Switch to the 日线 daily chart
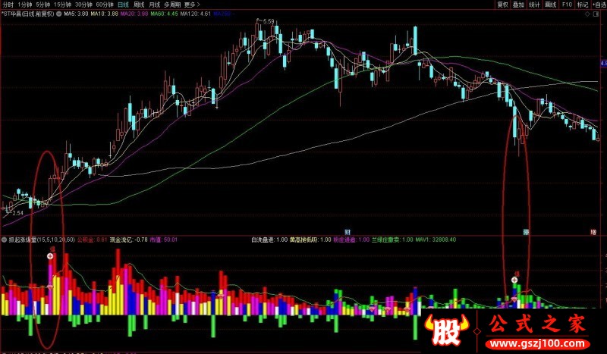The height and width of the screenshot is (354, 607). [x=123, y=5]
